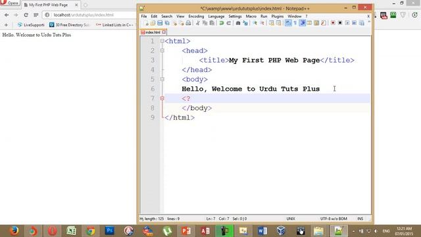Toggle the Function List panel icon

(x=324, y=23)
